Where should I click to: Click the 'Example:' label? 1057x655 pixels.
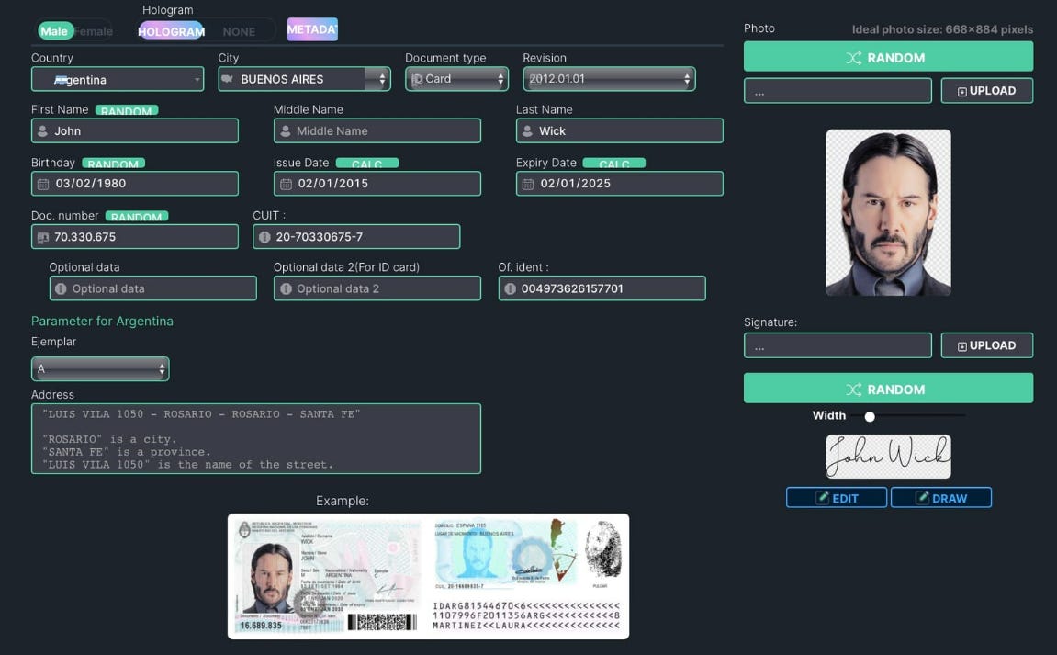pos(343,502)
